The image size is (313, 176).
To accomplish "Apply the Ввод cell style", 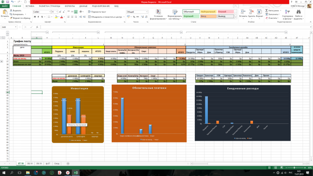I will tap(208, 16).
